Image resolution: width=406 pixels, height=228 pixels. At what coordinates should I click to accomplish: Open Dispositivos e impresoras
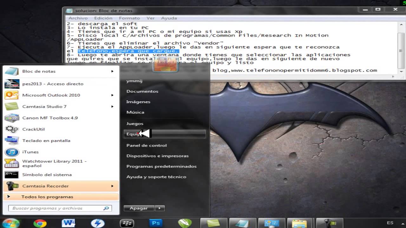pos(158,156)
